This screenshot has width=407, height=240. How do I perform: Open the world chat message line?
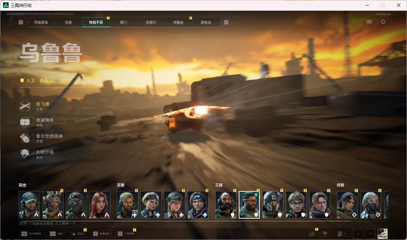point(47,223)
